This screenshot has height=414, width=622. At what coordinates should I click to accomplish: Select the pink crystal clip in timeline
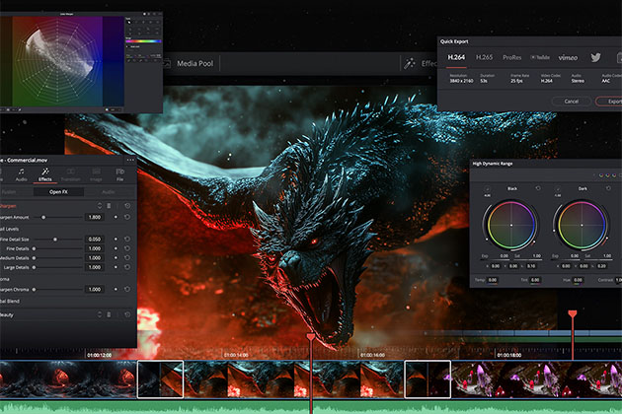(536, 379)
